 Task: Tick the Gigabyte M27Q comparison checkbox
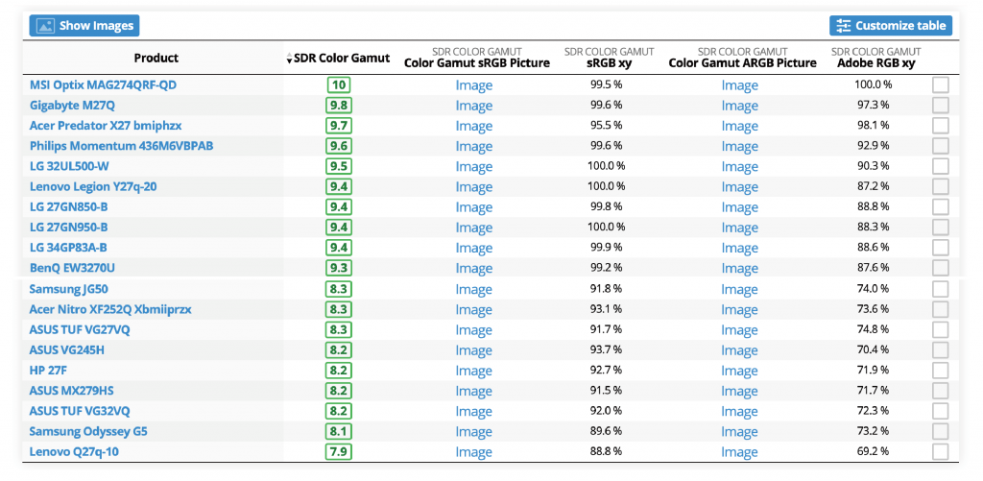(x=940, y=105)
